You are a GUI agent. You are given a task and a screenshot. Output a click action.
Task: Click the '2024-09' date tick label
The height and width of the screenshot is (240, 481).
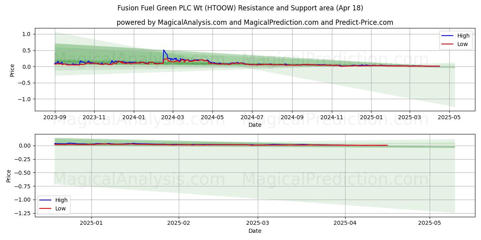(x=292, y=117)
